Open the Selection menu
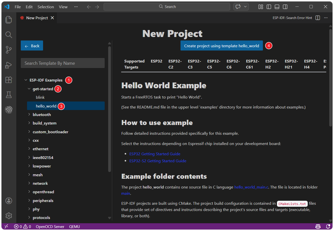The width and height of the screenshot is (334, 231). 46,7
